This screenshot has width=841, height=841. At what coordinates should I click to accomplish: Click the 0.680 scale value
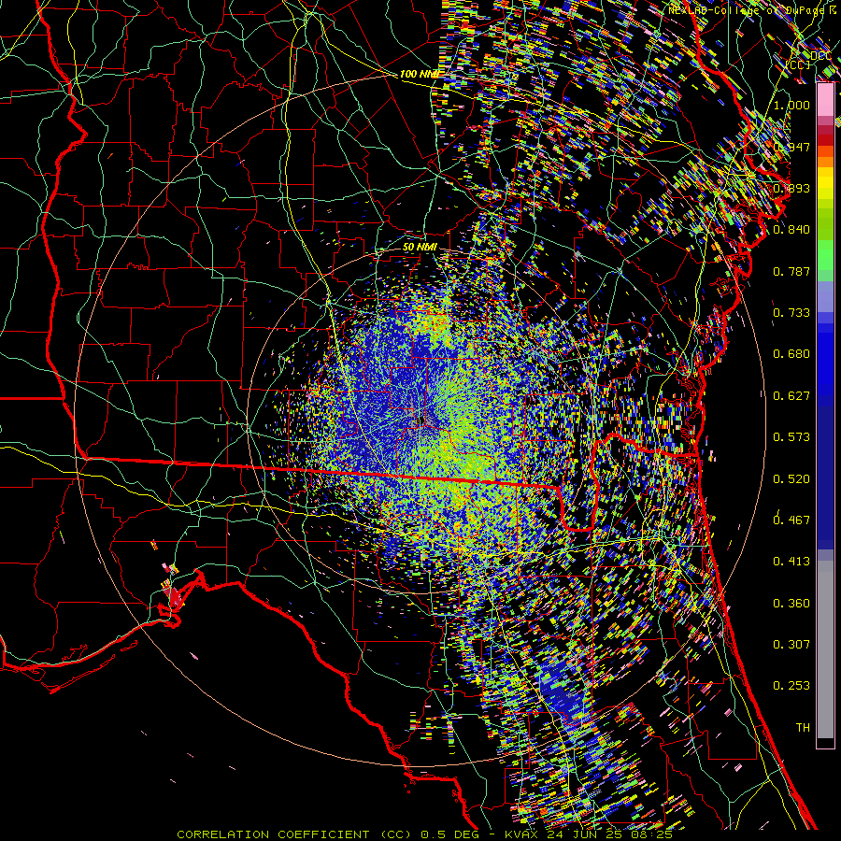point(791,354)
